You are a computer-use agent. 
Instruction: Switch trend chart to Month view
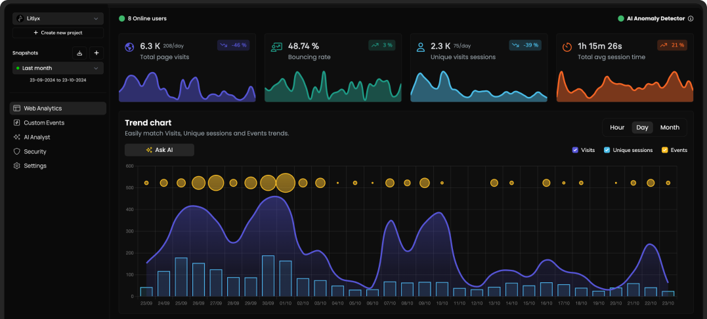(670, 128)
